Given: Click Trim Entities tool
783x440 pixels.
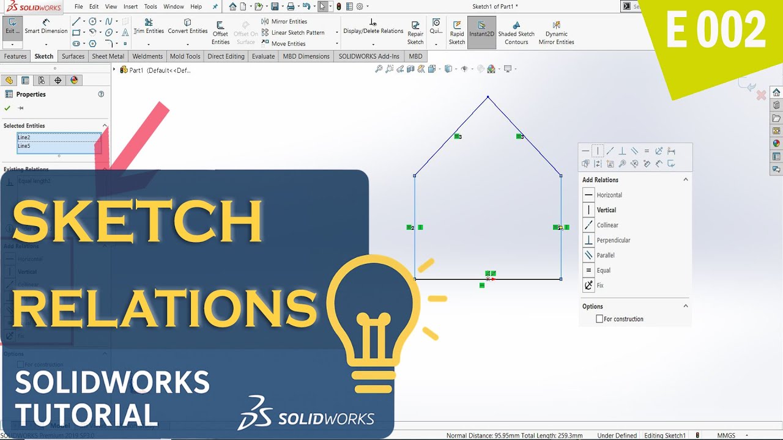Looking at the screenshot, I should point(149,26).
